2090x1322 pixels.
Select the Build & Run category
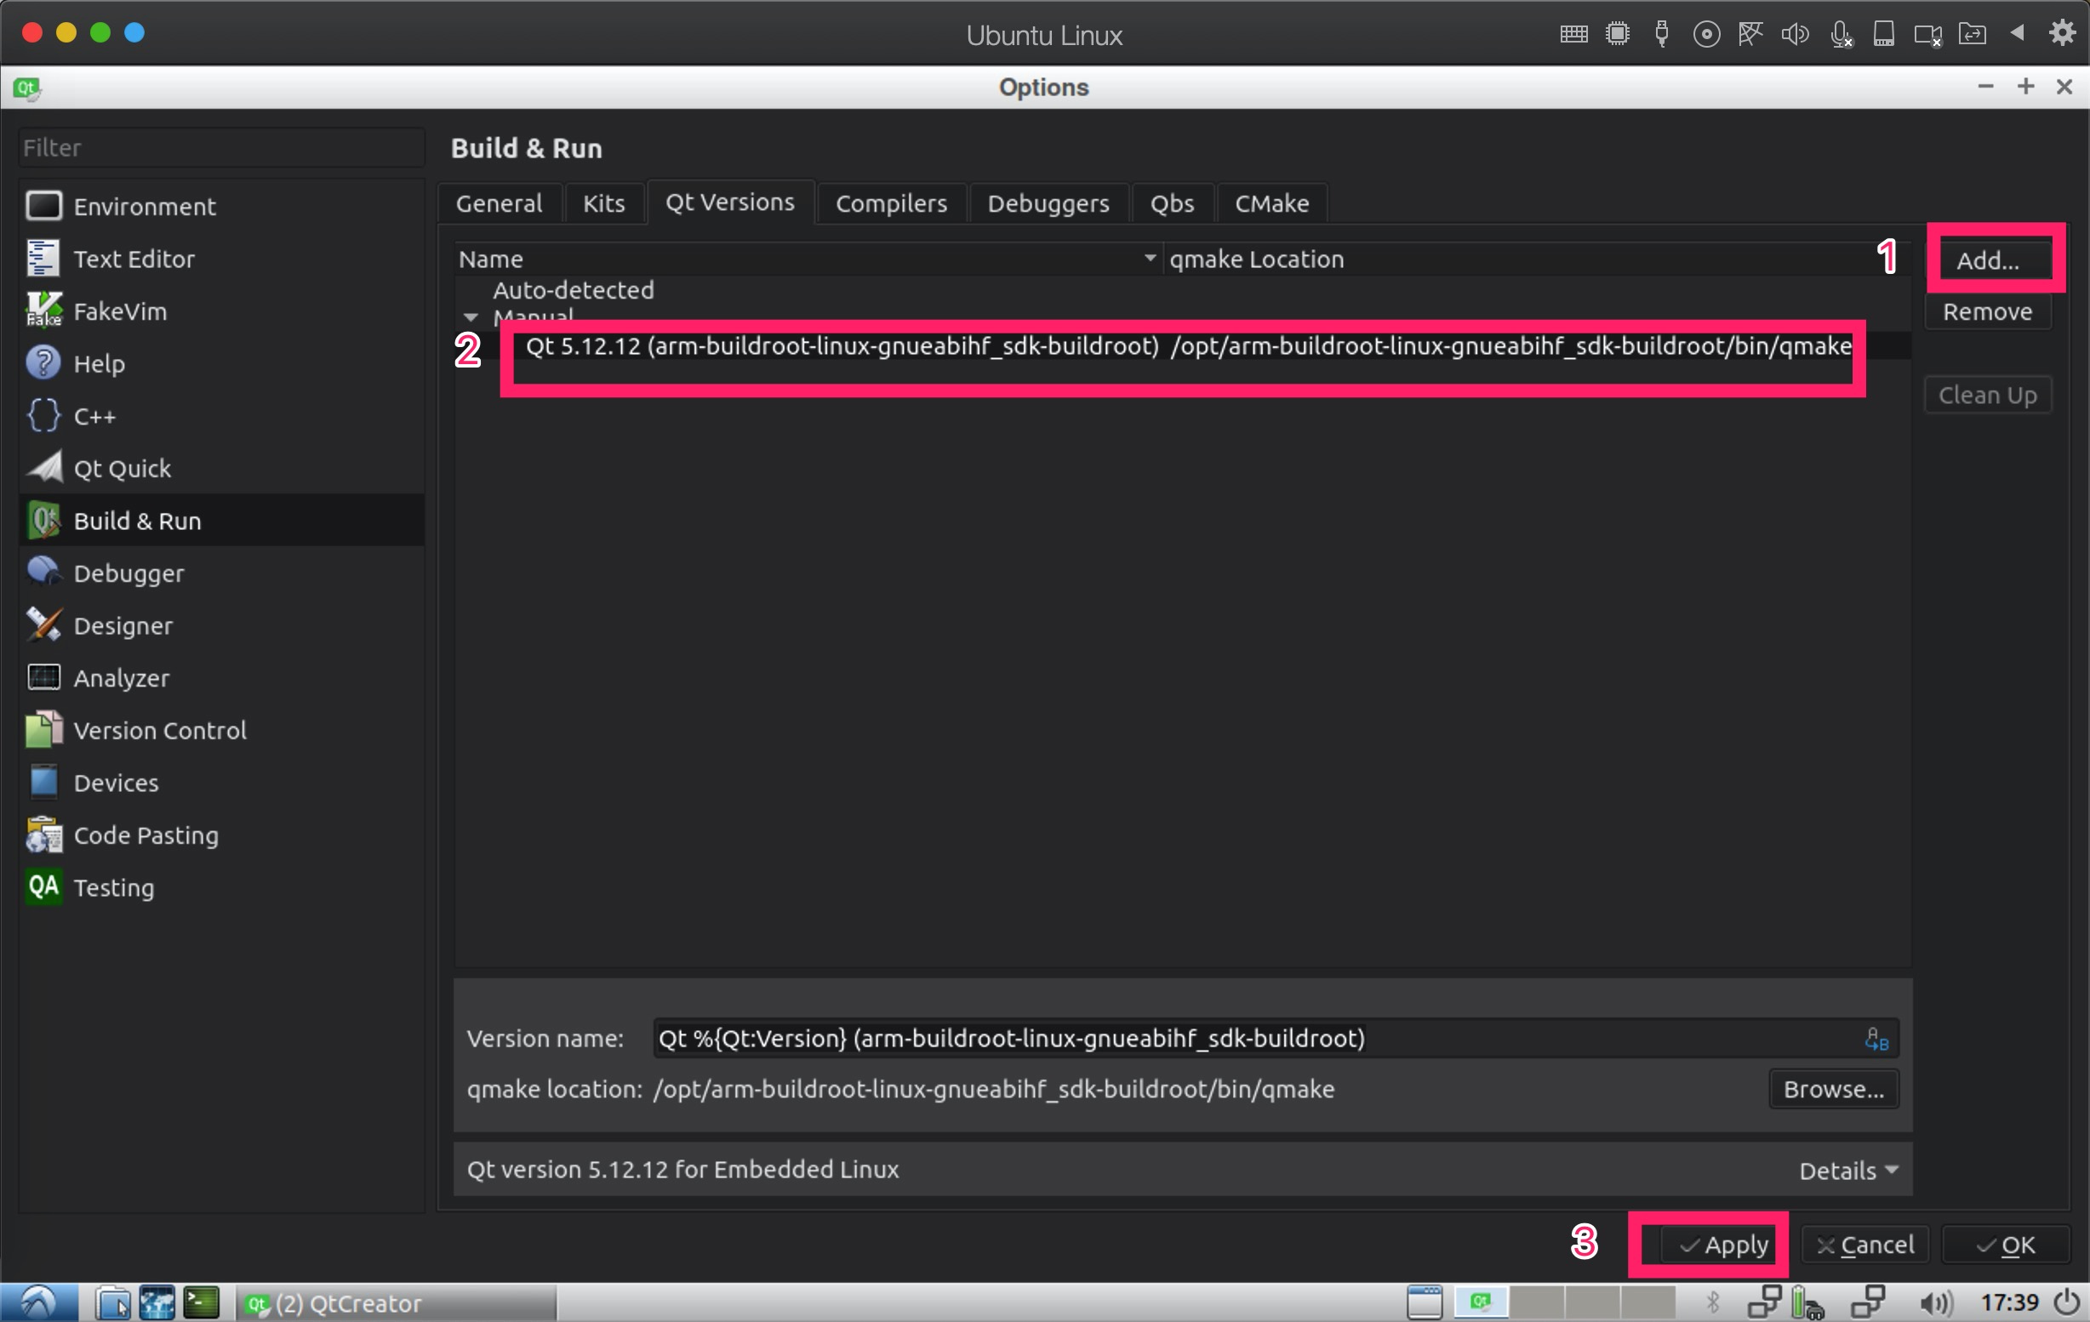click(x=221, y=521)
